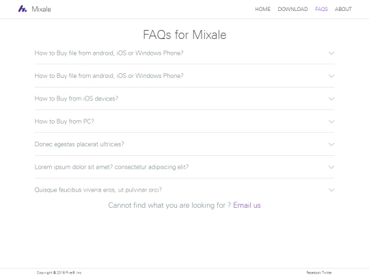Click question 'Quisque faucibus viverra eros, ut pulvinar orci?'

point(98,190)
